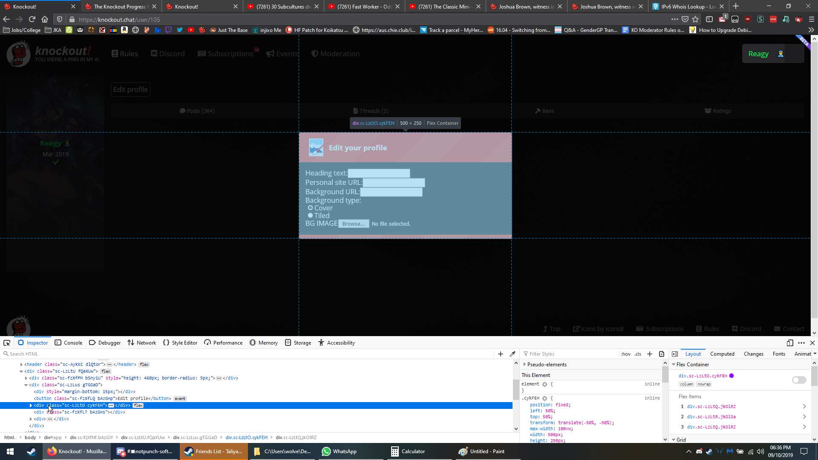The height and width of the screenshot is (460, 818).
Task: Open the Console panel
Action: tap(69, 343)
